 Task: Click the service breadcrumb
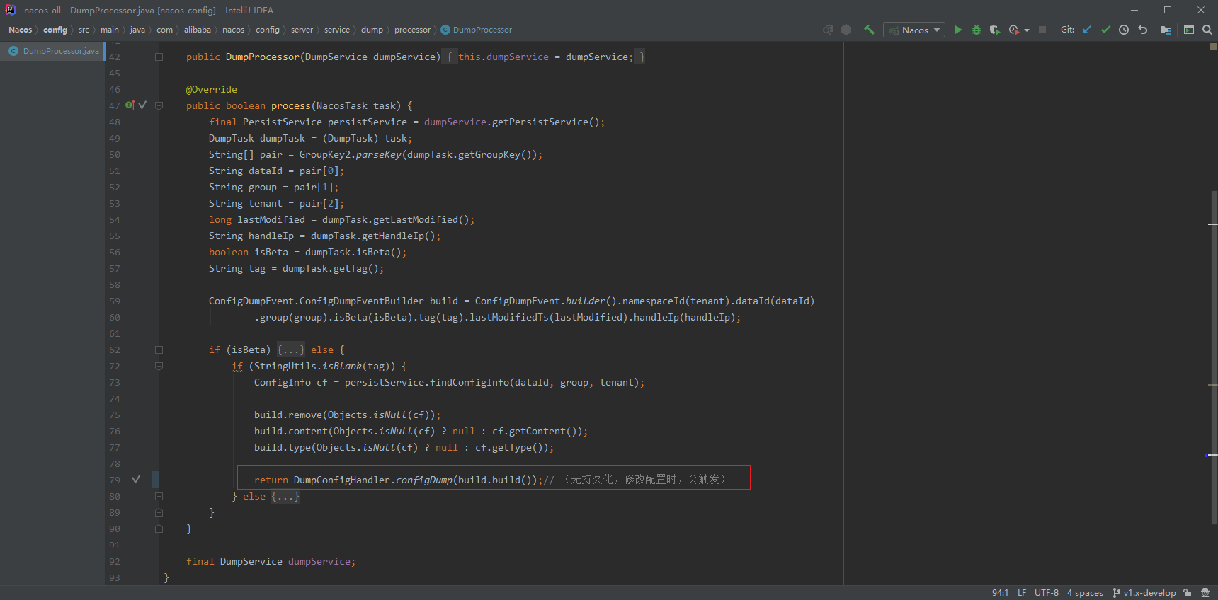click(x=337, y=30)
